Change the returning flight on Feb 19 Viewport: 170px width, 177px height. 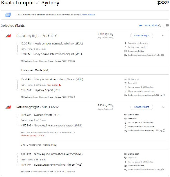pyautogui.click(x=142, y=107)
